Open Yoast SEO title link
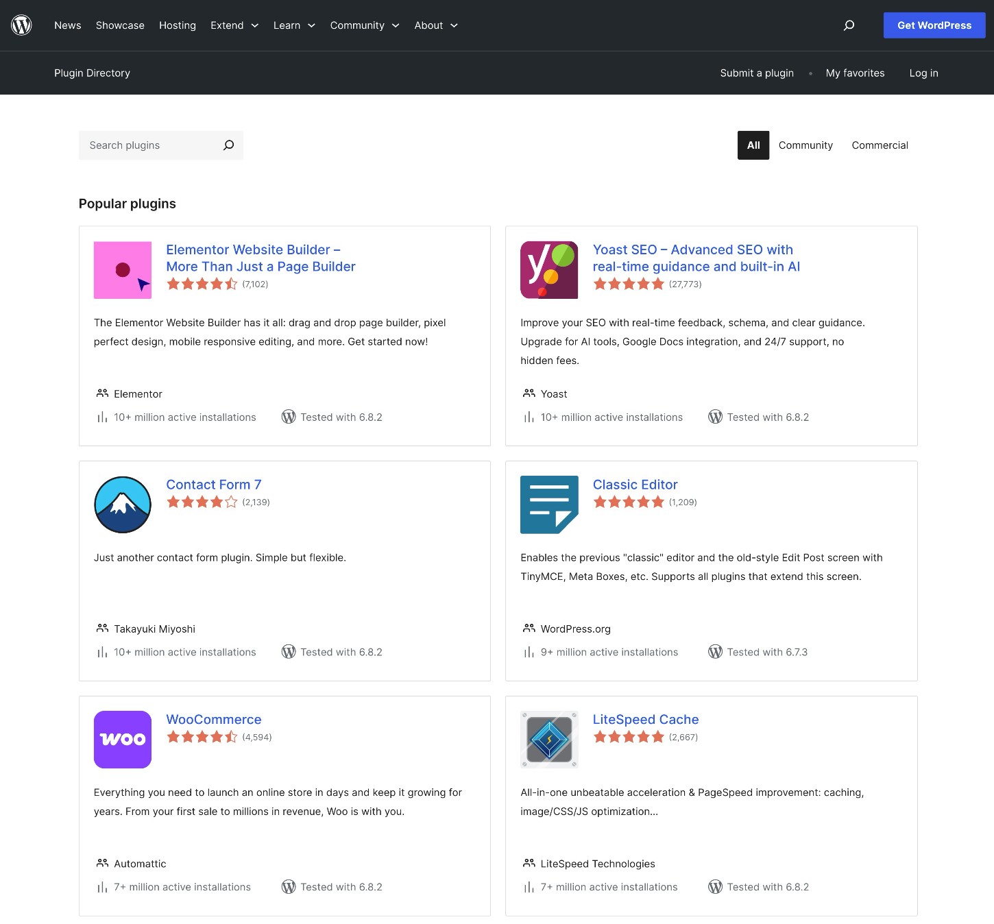This screenshot has width=994, height=924. pos(696,258)
